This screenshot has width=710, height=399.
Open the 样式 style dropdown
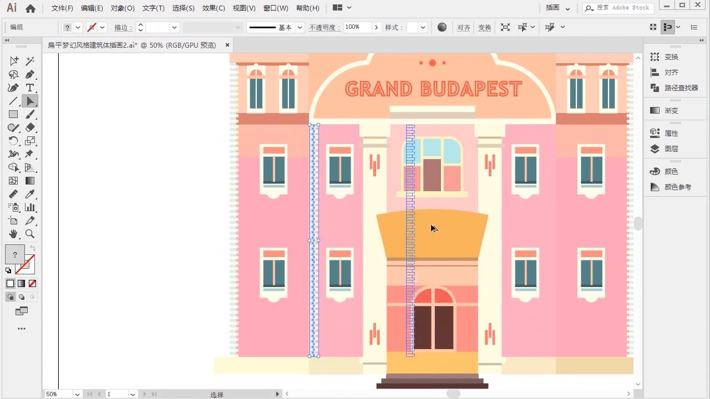[x=423, y=27]
